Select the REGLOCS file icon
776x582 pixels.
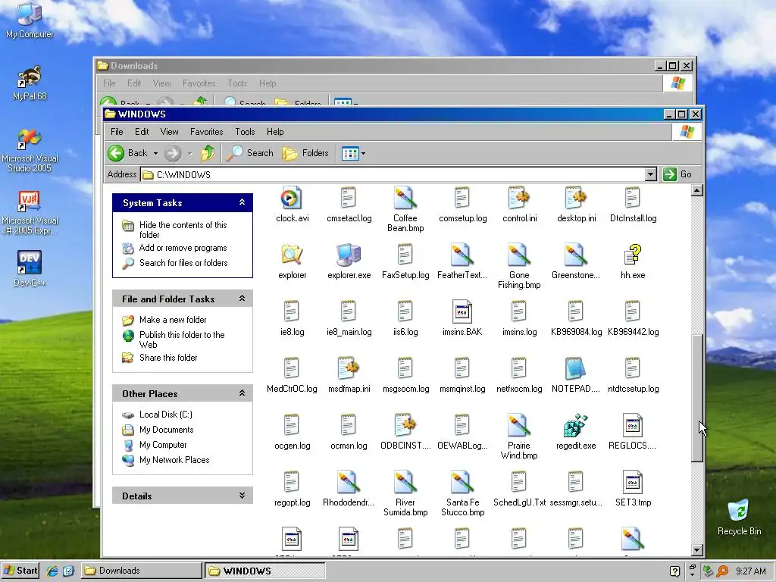pyautogui.click(x=633, y=425)
